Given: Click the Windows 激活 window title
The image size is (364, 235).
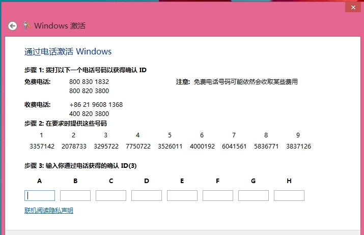Looking at the screenshot, I should click(x=60, y=25).
